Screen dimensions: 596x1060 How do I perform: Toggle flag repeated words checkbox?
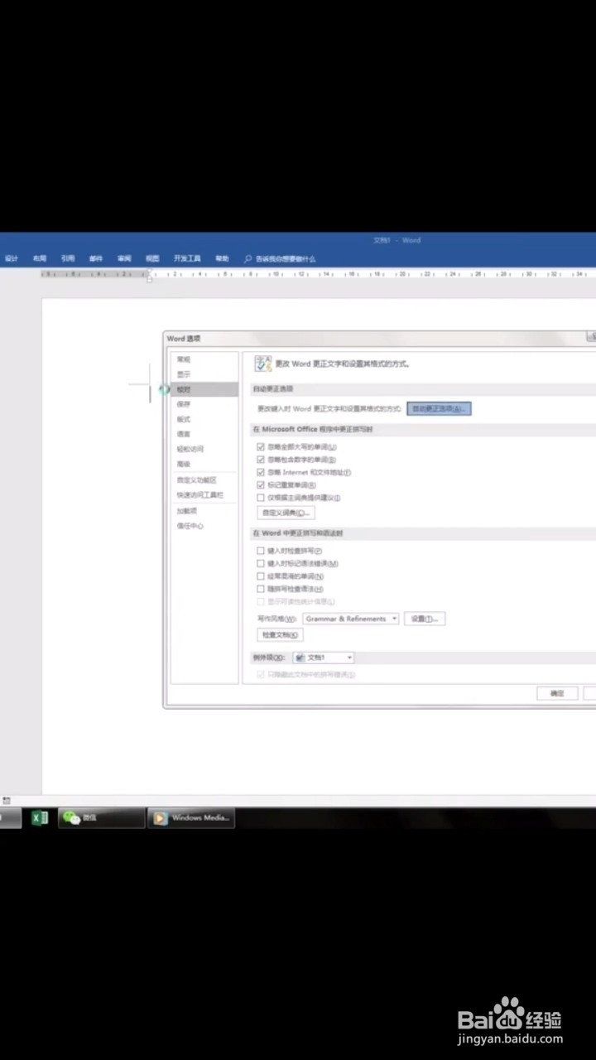[x=261, y=485]
